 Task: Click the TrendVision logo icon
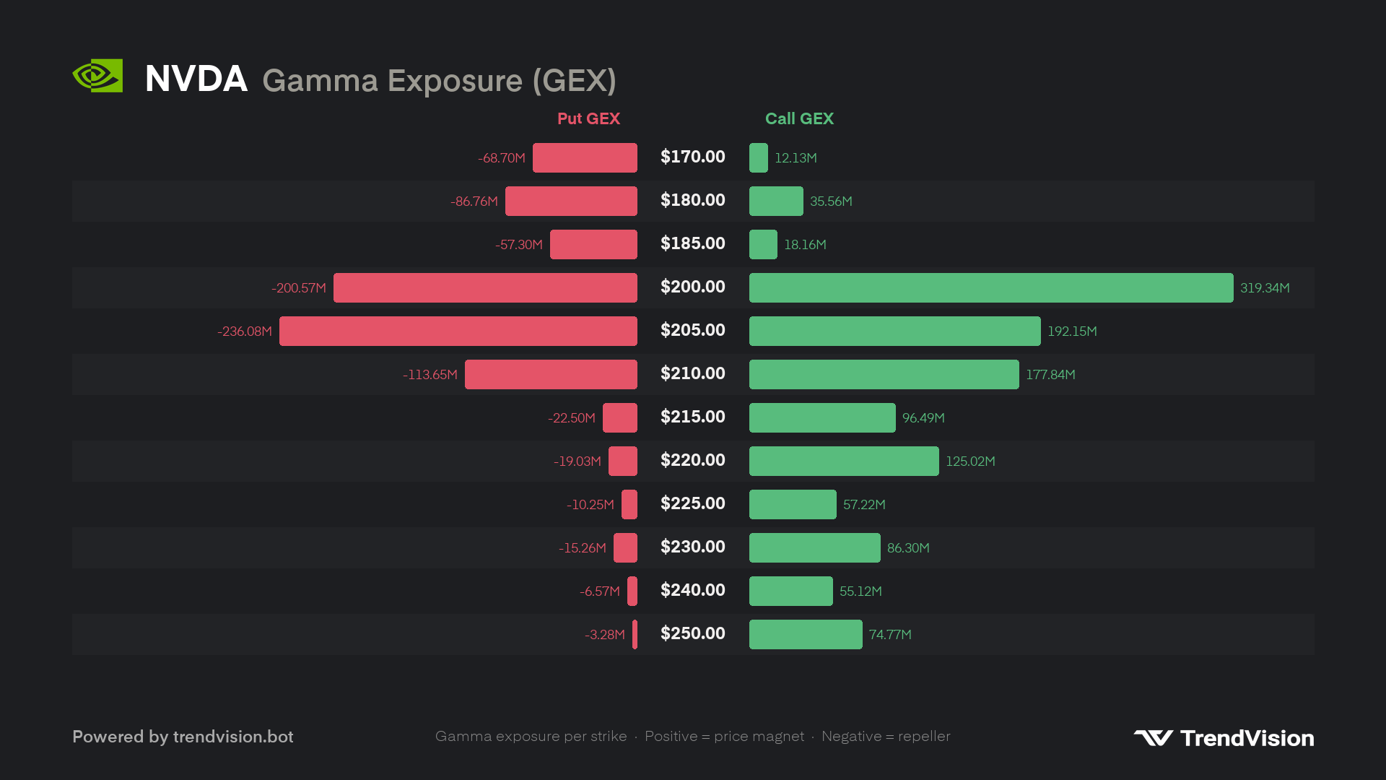click(x=1153, y=737)
